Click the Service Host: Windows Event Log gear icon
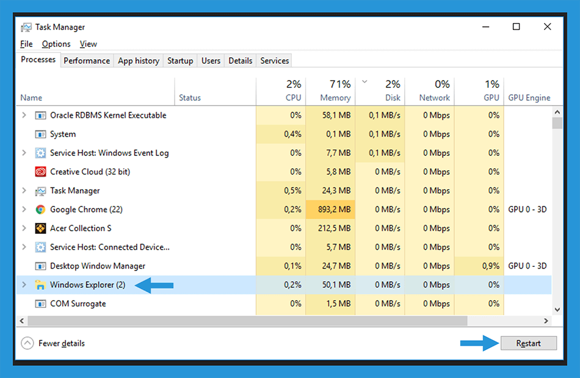The image size is (580, 378). (x=40, y=153)
